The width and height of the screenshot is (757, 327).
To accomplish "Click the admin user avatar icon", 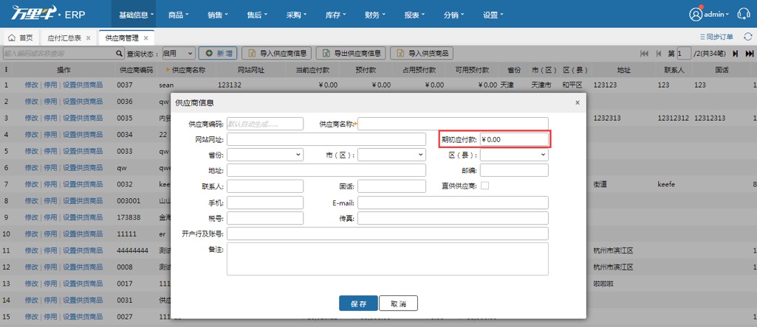I will pyautogui.click(x=696, y=15).
